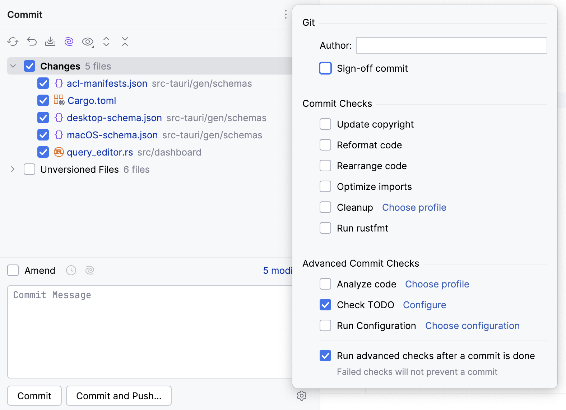Enable the Run rustfmt checkbox
566x410 pixels.
325,228
